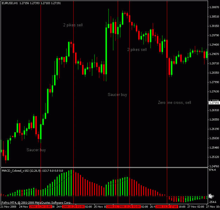Click the -254.6 MACD scale value
The height and width of the screenshot is (210, 220).
(213, 202)
